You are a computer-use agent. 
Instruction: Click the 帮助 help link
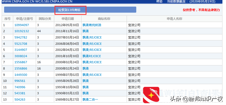point(159,2)
